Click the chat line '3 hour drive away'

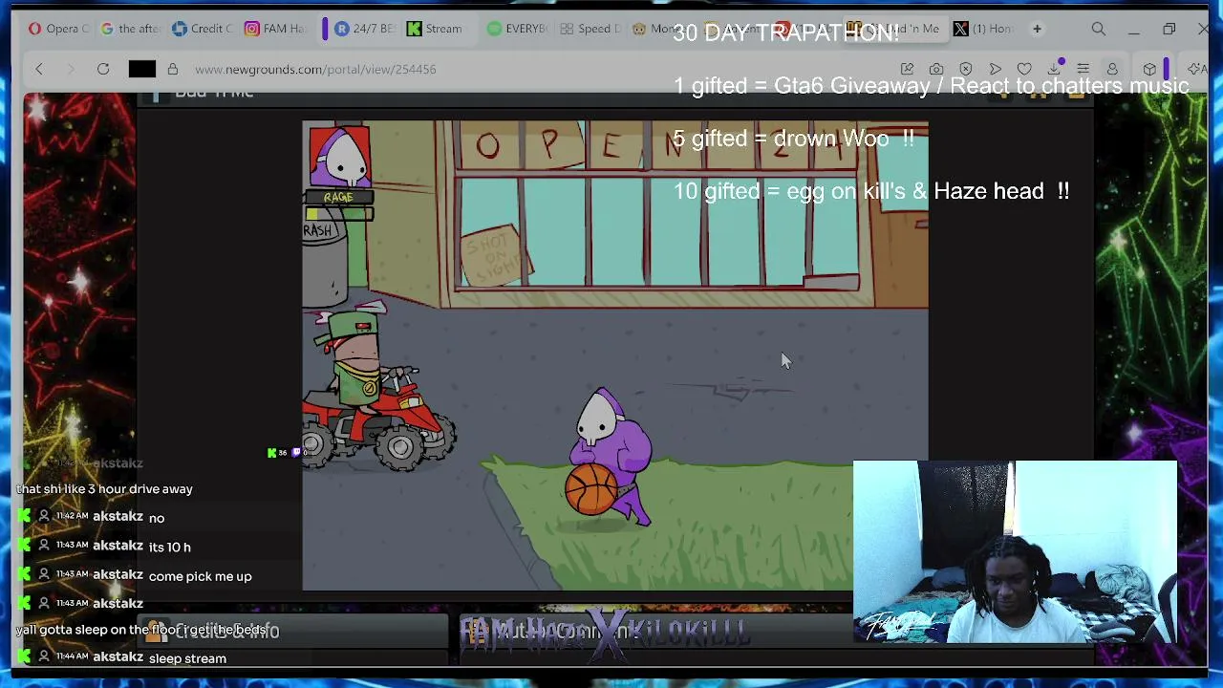point(104,489)
